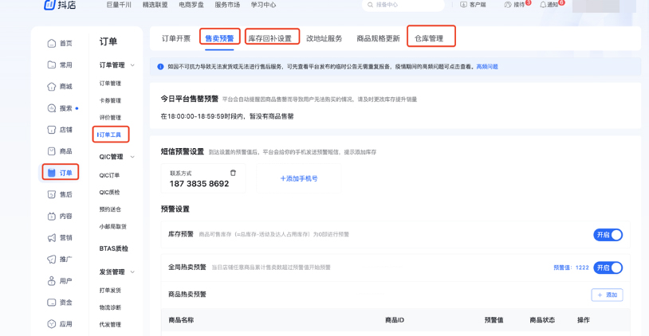The image size is (649, 336).
Task: Click + 添加 button for 商品热卖预警
Action: point(607,295)
